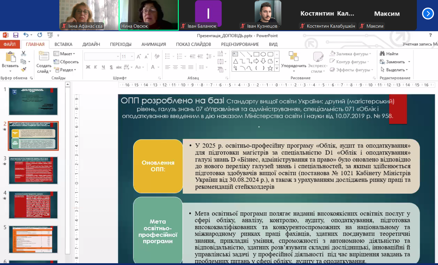The height and width of the screenshot is (265, 438).
Task: Switch to the ПОКАЗ СЛАЙДОВ tab
Action: tap(193, 44)
